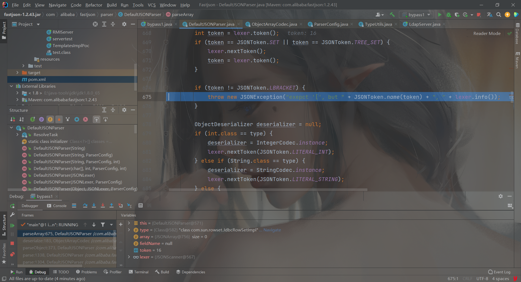Resume program with the green arrow

pos(12,225)
